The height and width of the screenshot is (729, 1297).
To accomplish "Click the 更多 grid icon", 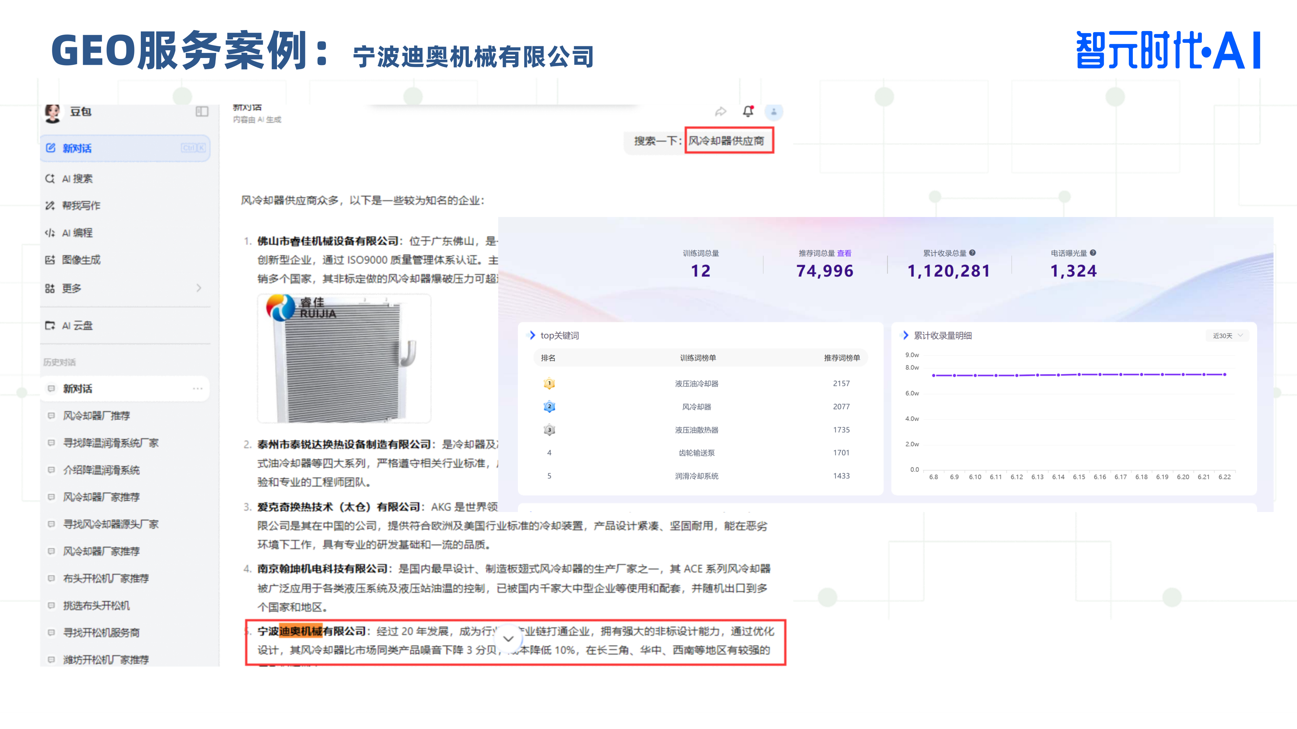I will click(50, 288).
